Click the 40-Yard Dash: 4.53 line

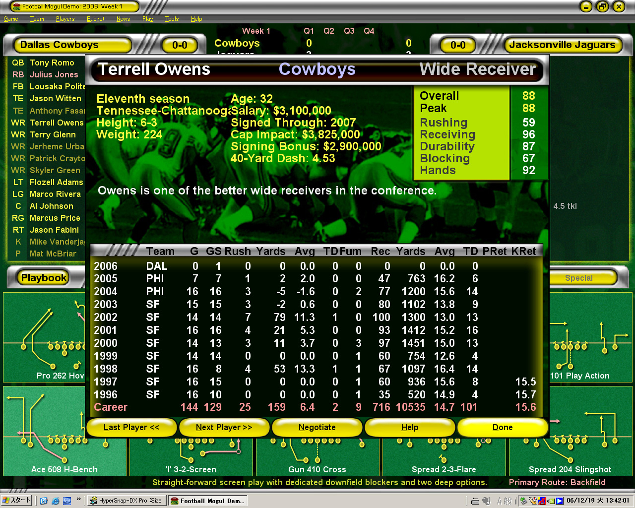click(283, 158)
